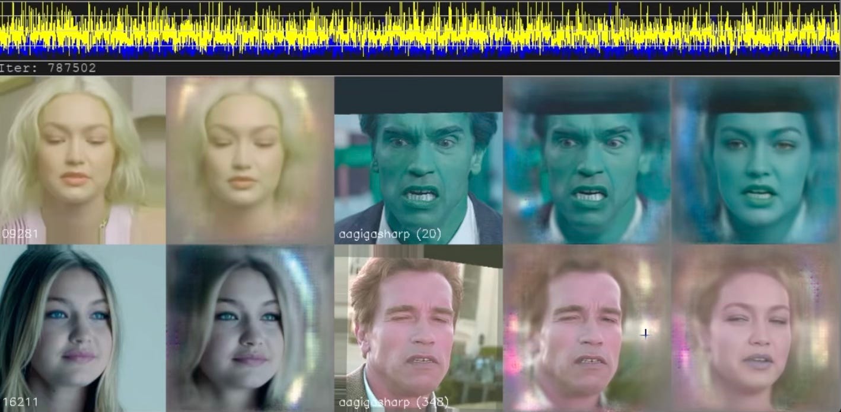
Task: Select the blurred reconstruction beside the 09281 image
Action: [x=250, y=160]
